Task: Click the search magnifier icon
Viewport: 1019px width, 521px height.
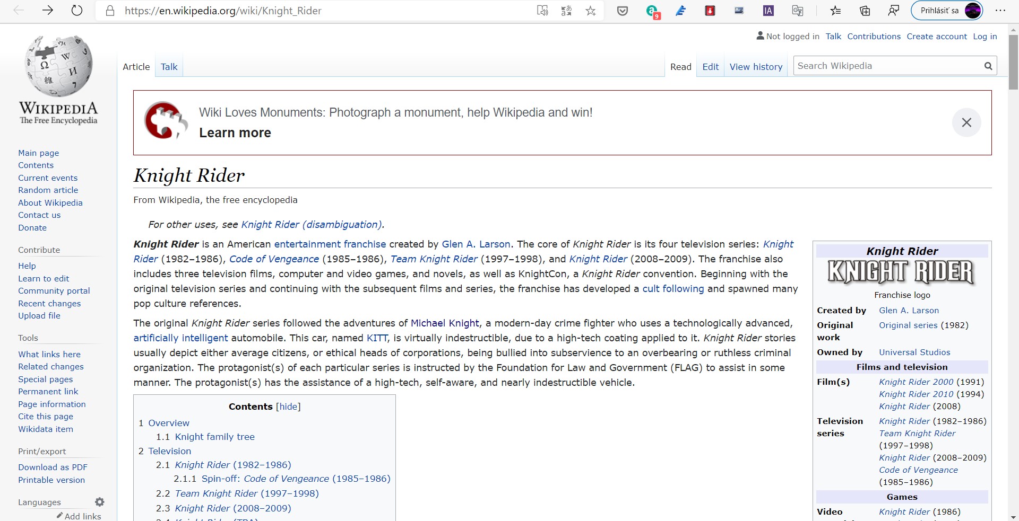Action: 988,66
